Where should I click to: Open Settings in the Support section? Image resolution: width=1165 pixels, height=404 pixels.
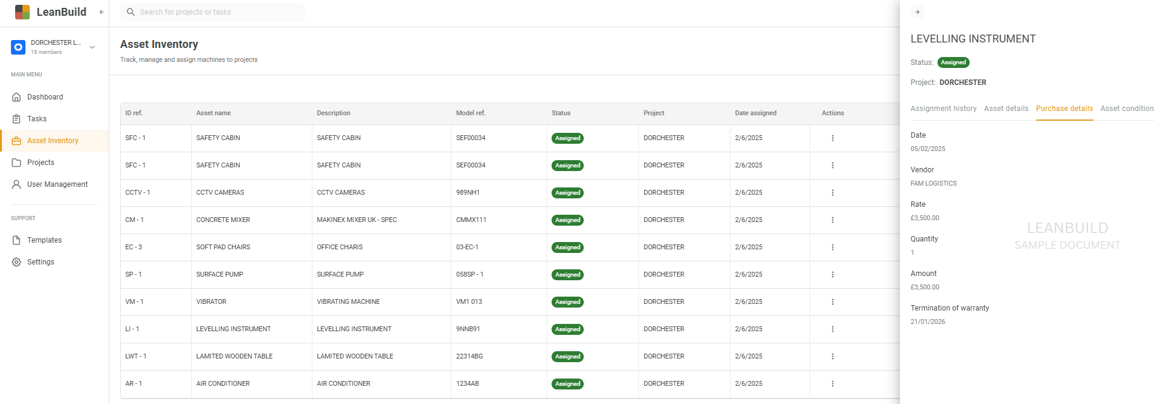(x=41, y=262)
